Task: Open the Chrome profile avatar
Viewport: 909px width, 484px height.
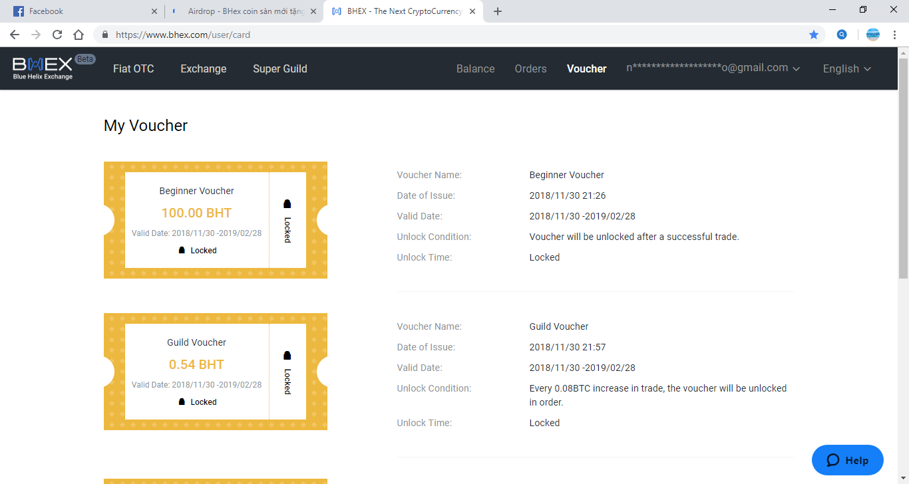Action: coord(873,35)
